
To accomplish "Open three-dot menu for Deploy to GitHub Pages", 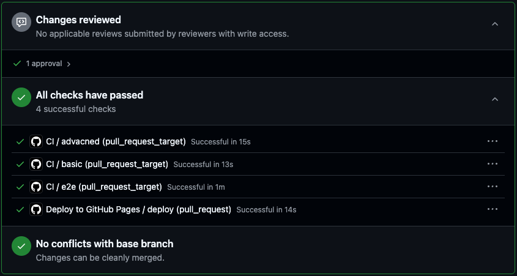I will pos(493,209).
